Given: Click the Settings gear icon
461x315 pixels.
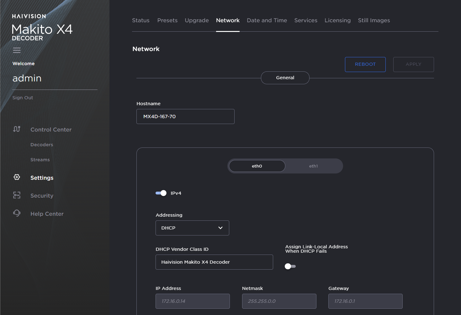Looking at the screenshot, I should (17, 177).
